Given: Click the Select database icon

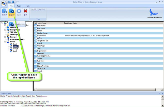Looking at the screenshot, I should point(5,11).
